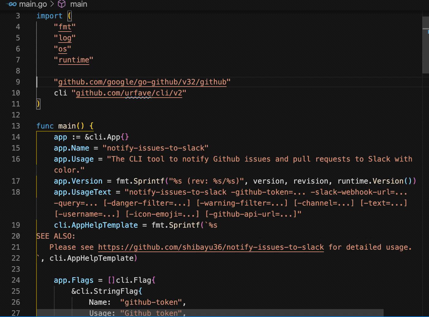
Task: Click "func" keyword on line 13
Action: click(45, 126)
